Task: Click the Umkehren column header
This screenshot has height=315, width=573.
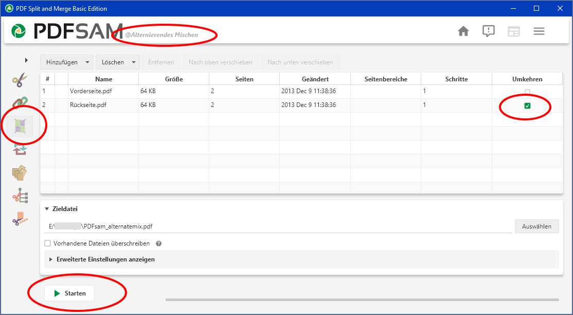Action: pyautogui.click(x=527, y=79)
